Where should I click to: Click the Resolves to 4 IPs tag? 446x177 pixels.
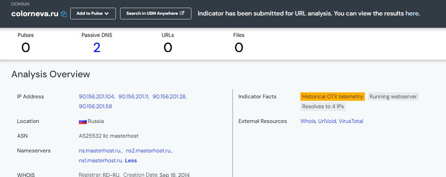coord(323,106)
